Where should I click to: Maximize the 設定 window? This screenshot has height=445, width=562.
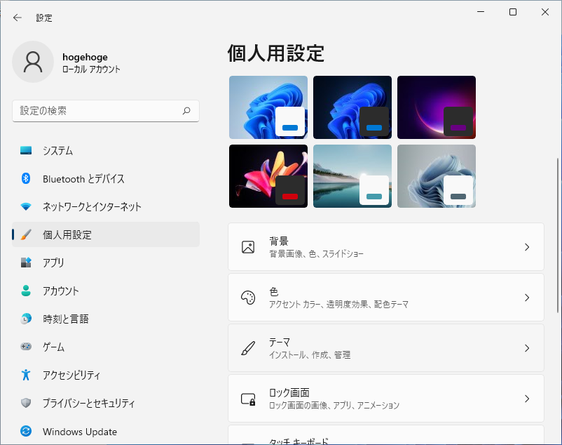coord(513,12)
